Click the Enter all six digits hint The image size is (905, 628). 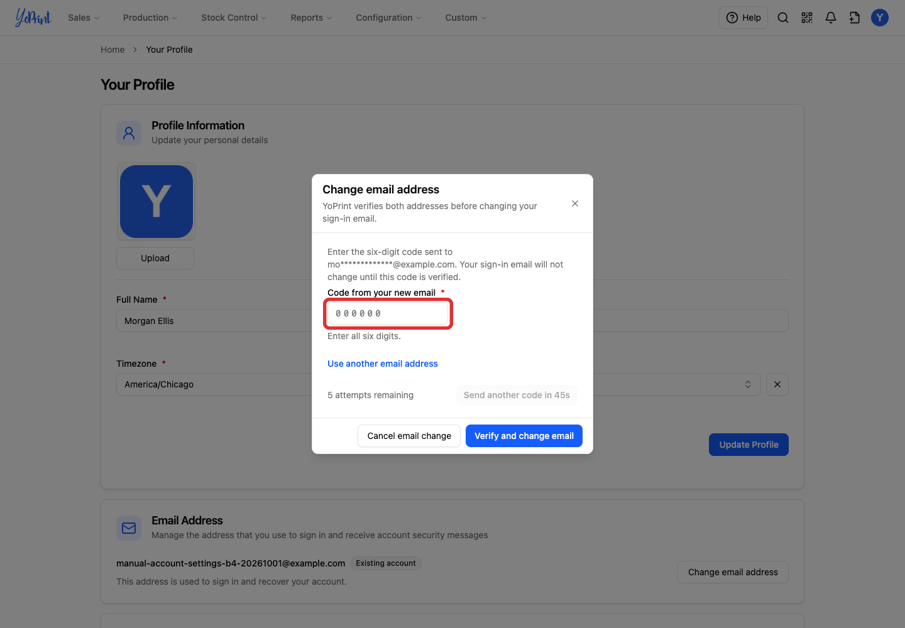(x=364, y=336)
